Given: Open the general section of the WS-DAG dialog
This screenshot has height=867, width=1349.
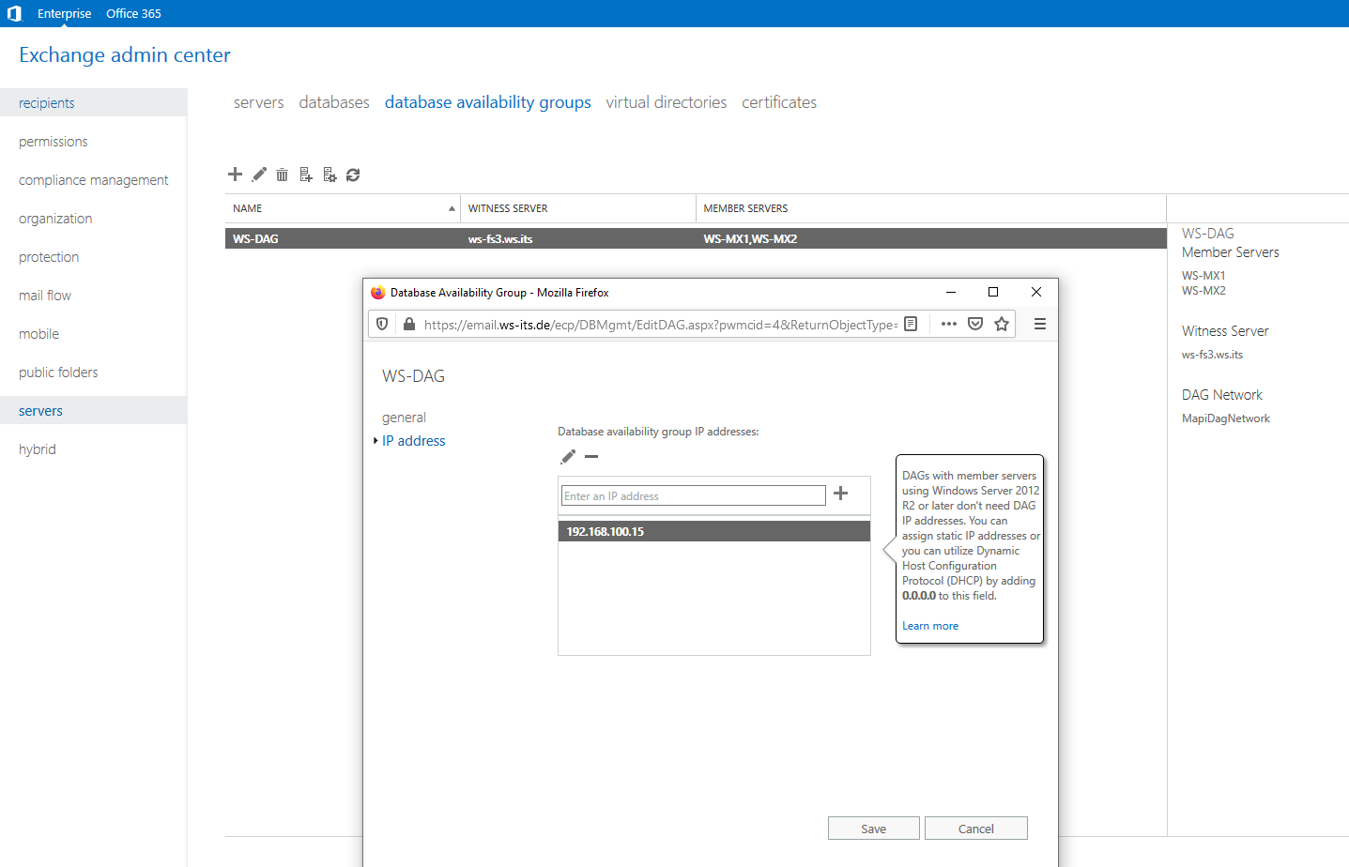Looking at the screenshot, I should point(404,418).
